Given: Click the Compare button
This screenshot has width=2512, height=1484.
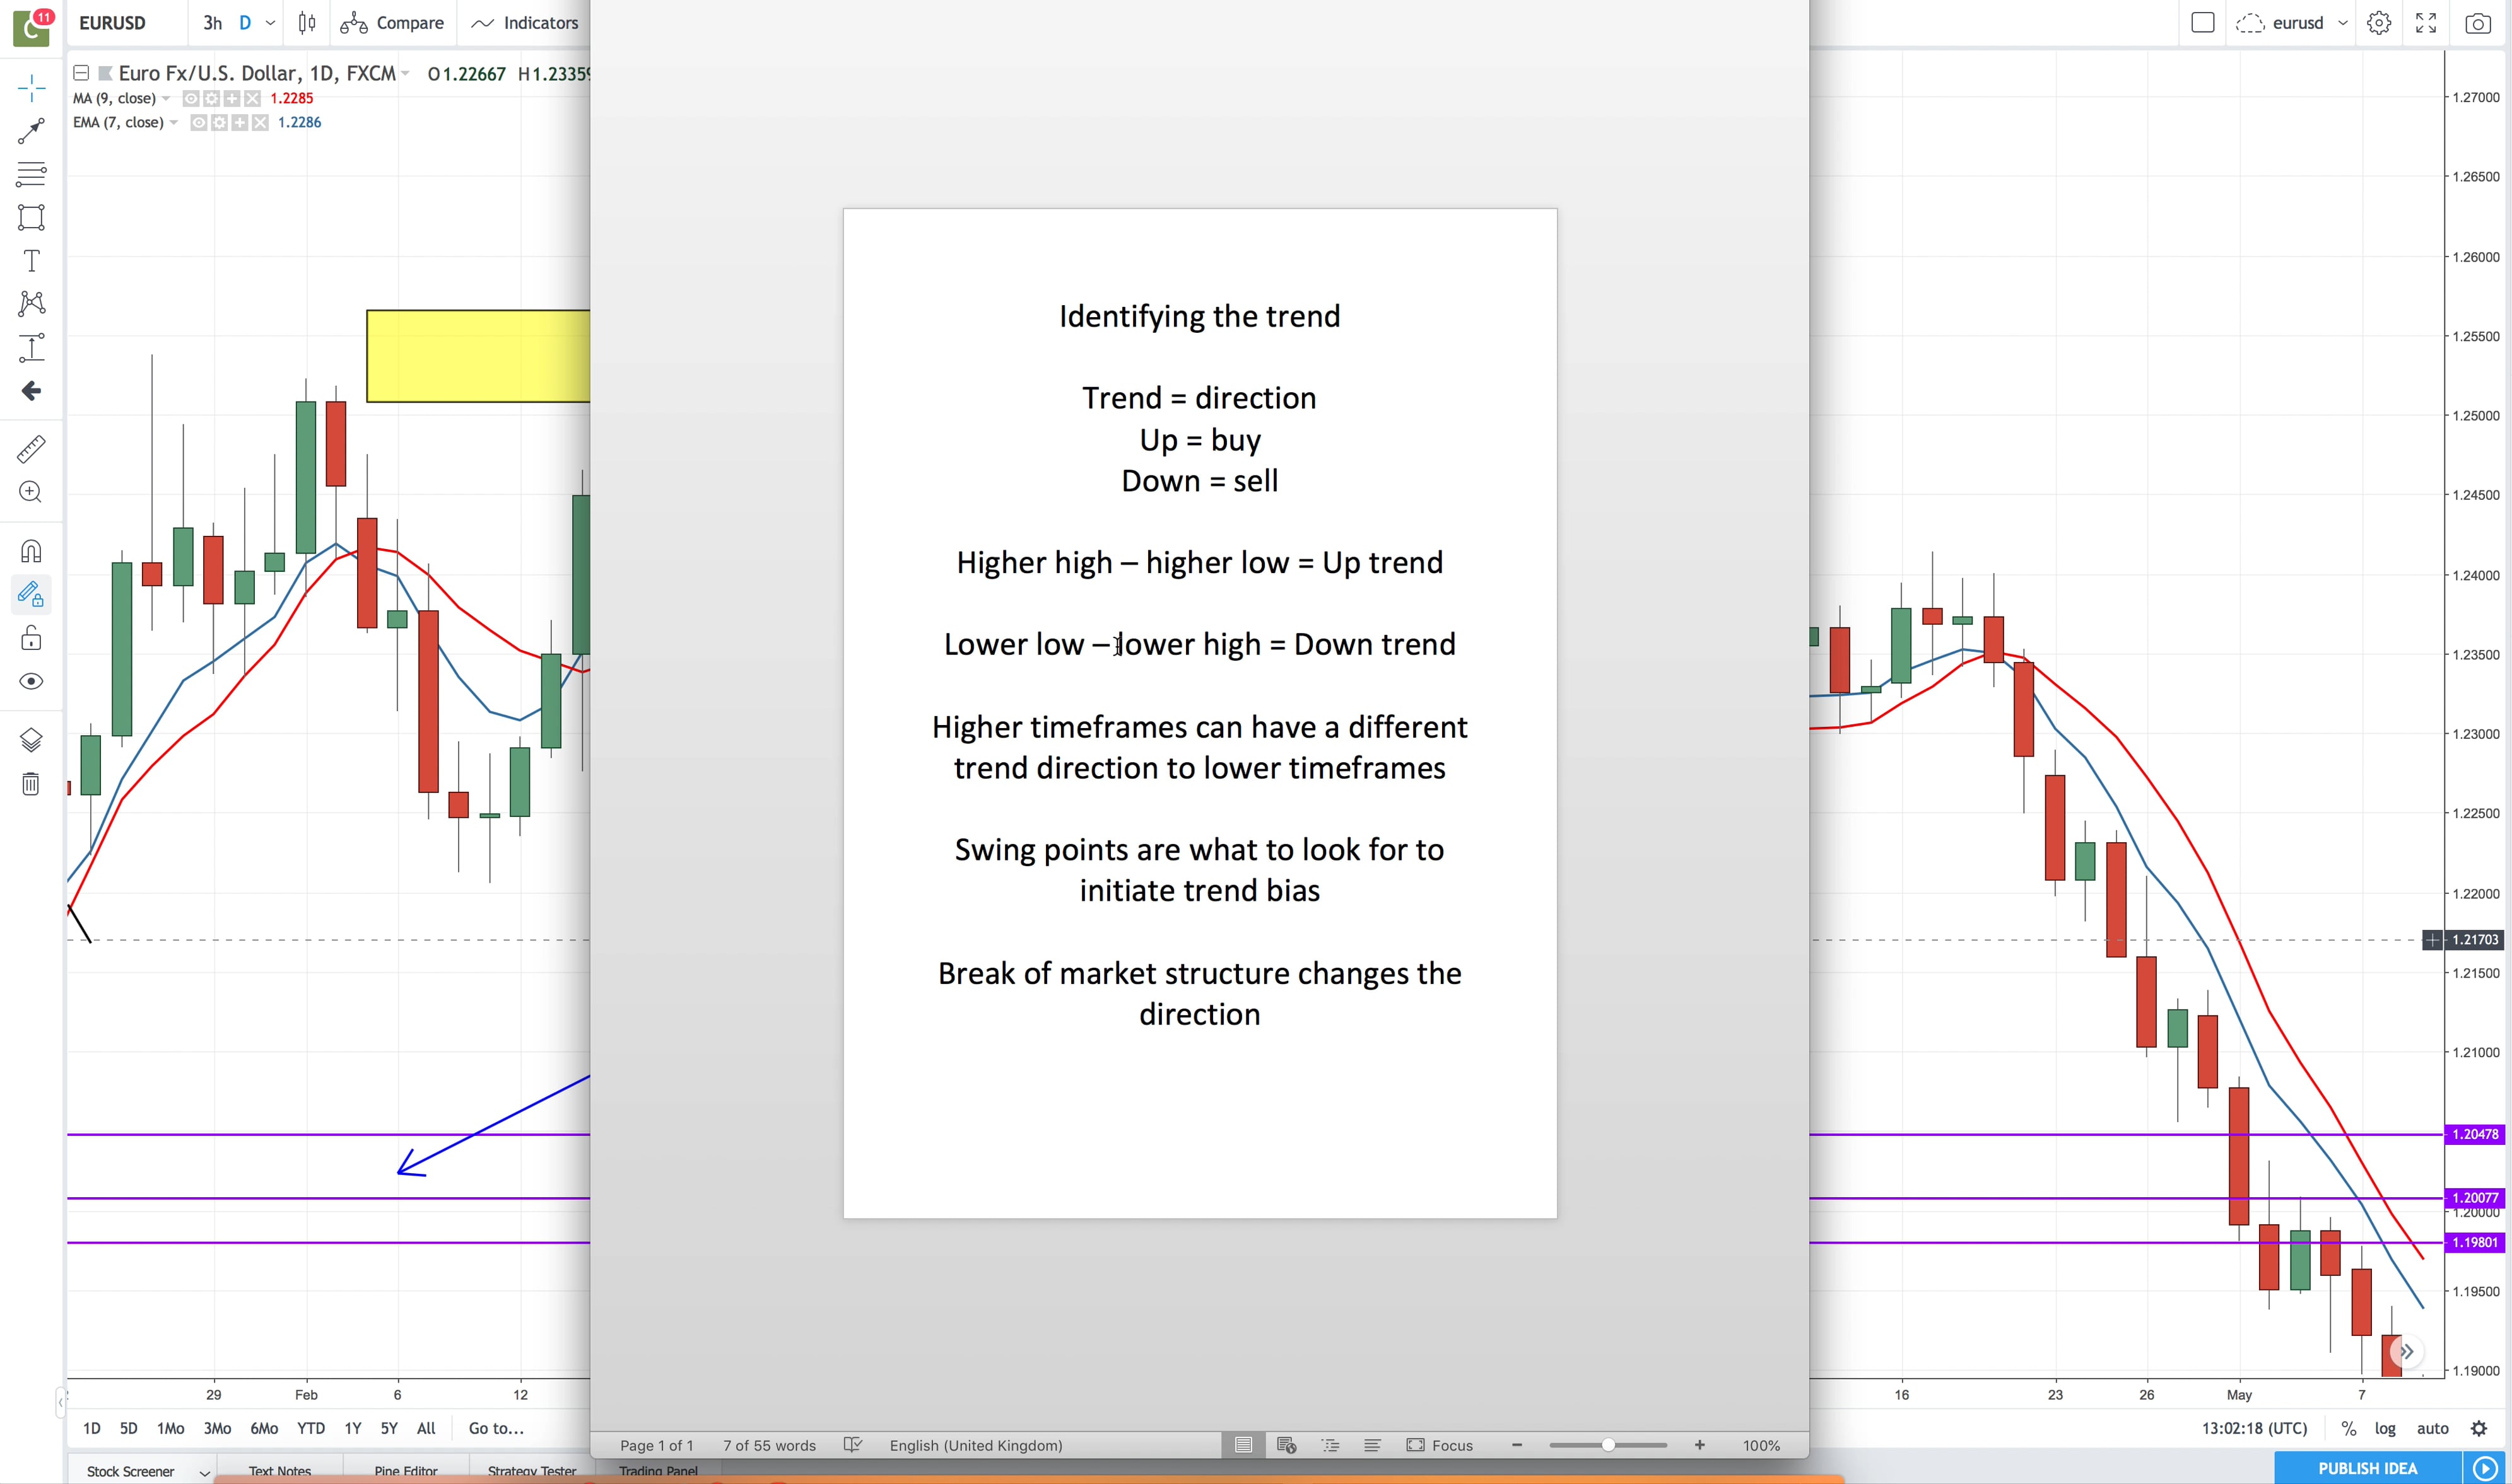Looking at the screenshot, I should (392, 23).
